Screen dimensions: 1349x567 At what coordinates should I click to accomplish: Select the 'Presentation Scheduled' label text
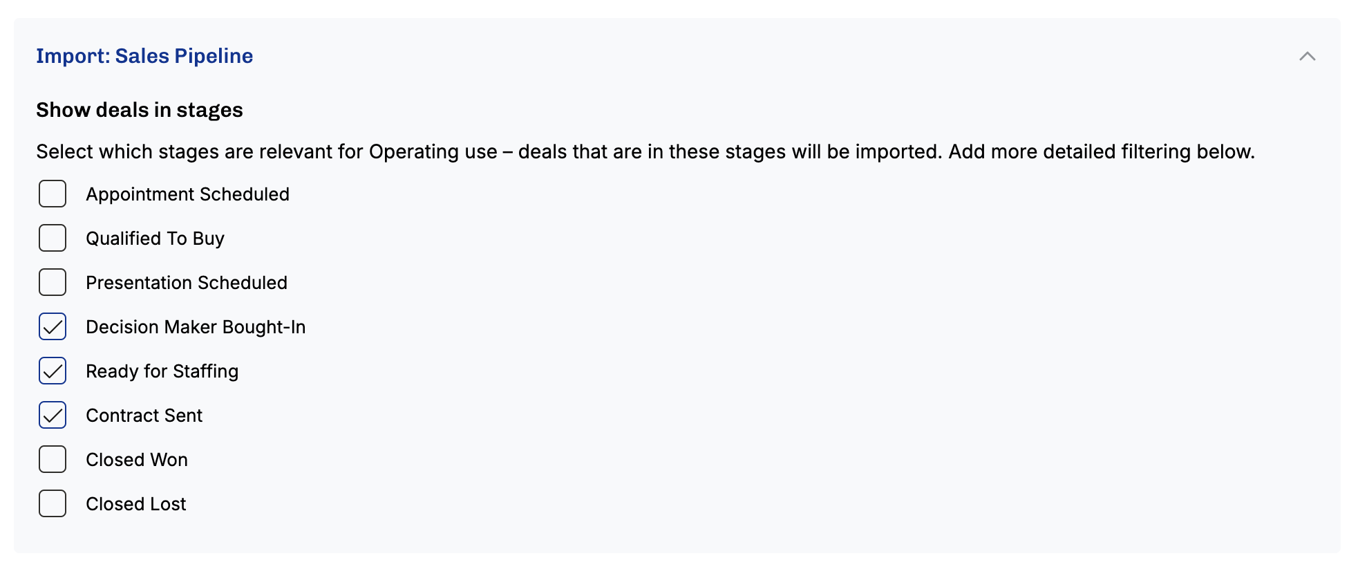pos(187,283)
